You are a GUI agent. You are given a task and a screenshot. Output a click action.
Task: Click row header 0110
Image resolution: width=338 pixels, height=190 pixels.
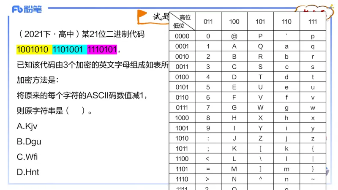[x=182, y=98]
